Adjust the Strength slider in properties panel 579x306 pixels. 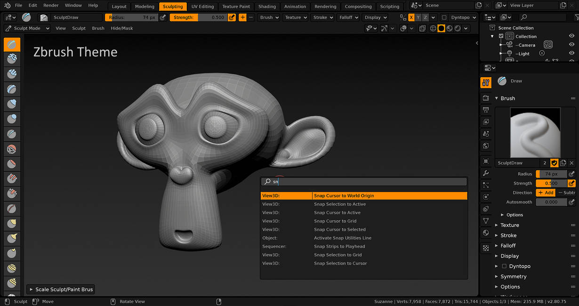pos(552,184)
